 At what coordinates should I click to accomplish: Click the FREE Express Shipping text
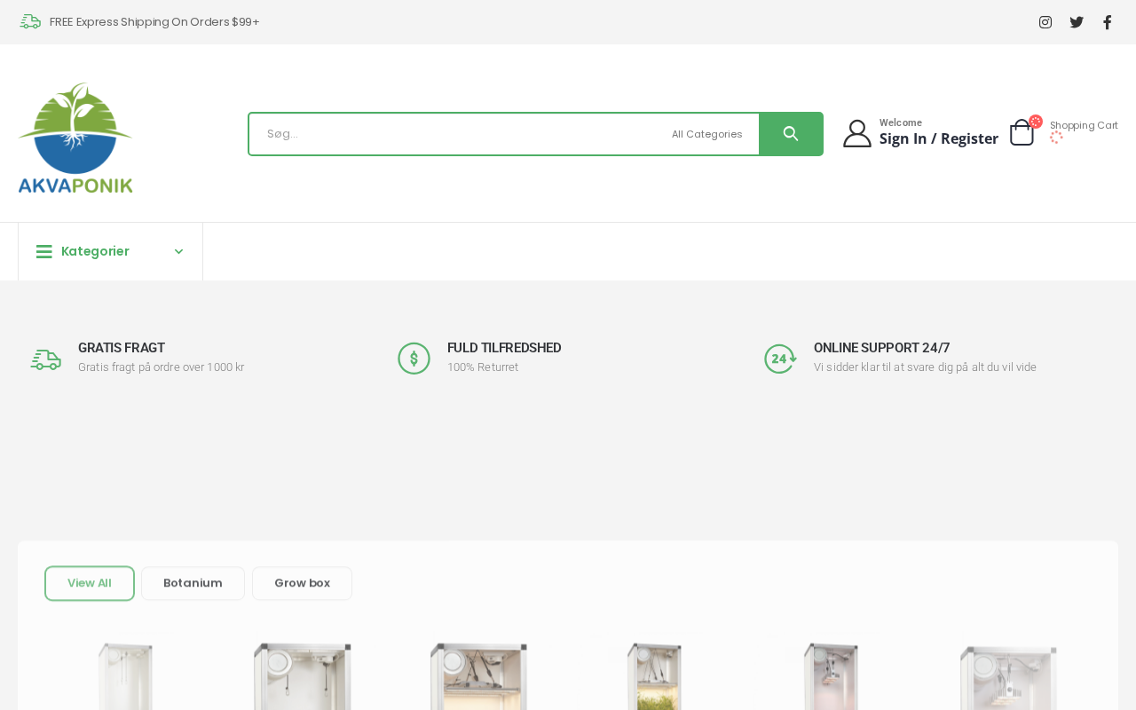click(154, 21)
